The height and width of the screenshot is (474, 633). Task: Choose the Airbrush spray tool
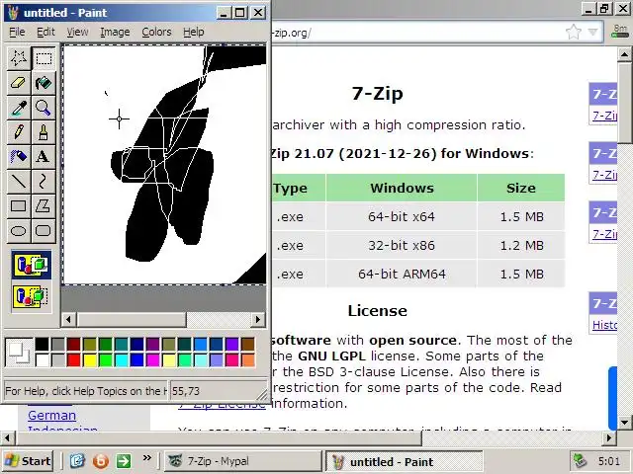pos(19,157)
